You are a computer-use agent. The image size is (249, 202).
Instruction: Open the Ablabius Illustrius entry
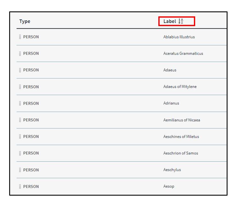click(x=179, y=37)
